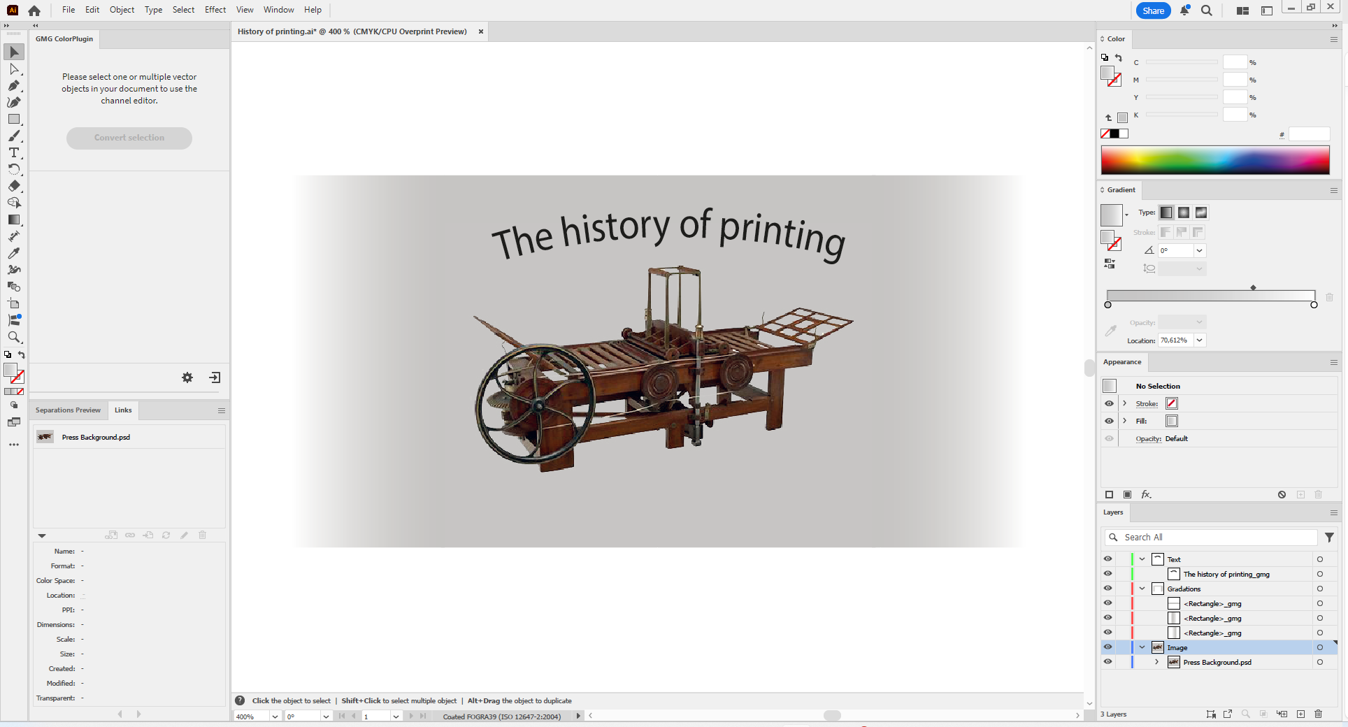Image resolution: width=1348 pixels, height=727 pixels.
Task: Open the gradient Location dropdown
Action: (1200, 340)
